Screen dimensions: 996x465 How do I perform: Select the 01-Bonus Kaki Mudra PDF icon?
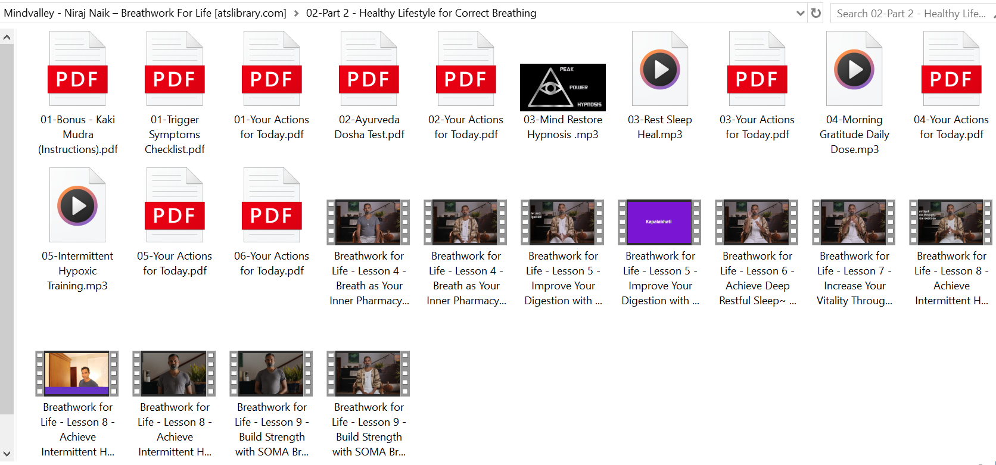pyautogui.click(x=77, y=69)
